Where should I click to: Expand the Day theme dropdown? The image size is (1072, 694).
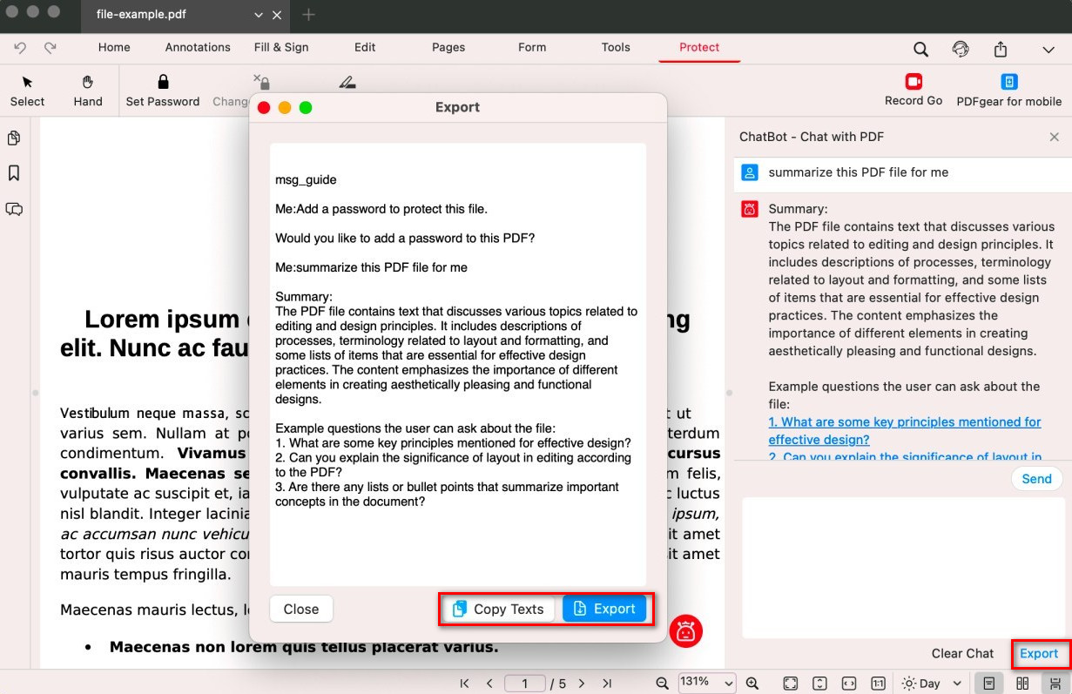(x=933, y=684)
